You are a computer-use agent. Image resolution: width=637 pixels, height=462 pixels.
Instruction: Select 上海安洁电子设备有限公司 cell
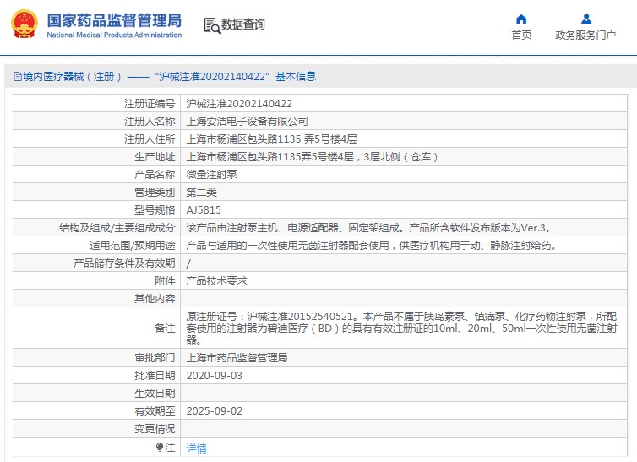click(247, 122)
